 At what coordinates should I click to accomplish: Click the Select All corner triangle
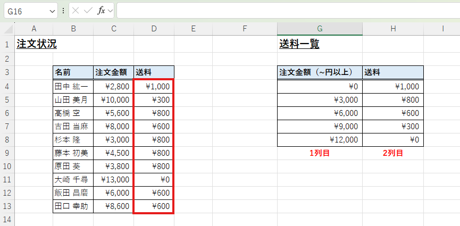point(7,29)
